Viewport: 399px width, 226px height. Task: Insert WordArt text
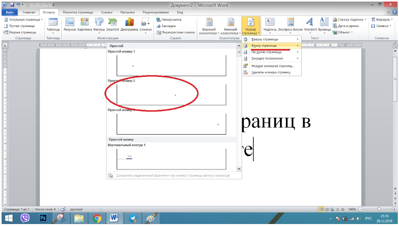point(310,26)
